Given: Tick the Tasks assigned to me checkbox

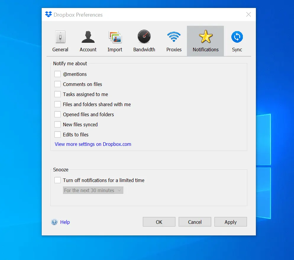Looking at the screenshot, I should point(57,94).
